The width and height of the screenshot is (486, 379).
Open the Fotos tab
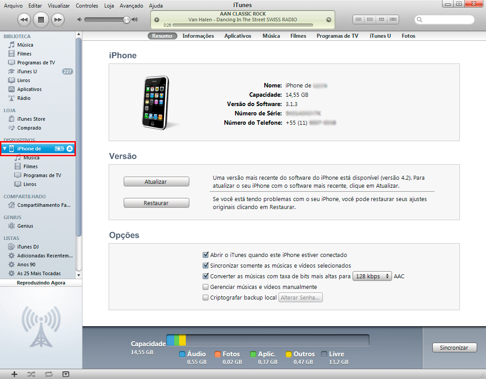pos(408,36)
